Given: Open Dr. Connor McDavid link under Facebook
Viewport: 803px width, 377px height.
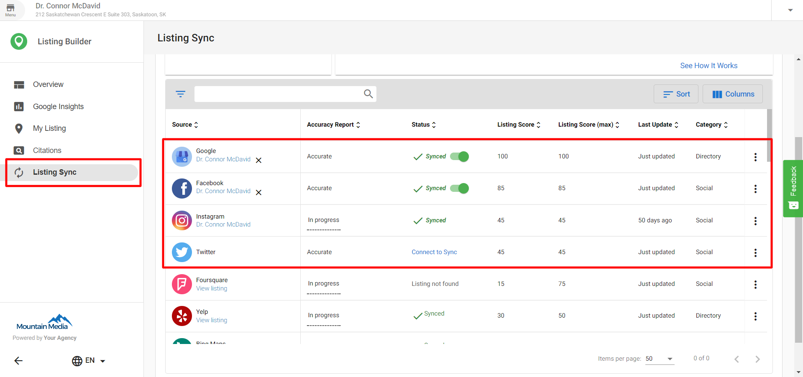Looking at the screenshot, I should pyautogui.click(x=223, y=191).
